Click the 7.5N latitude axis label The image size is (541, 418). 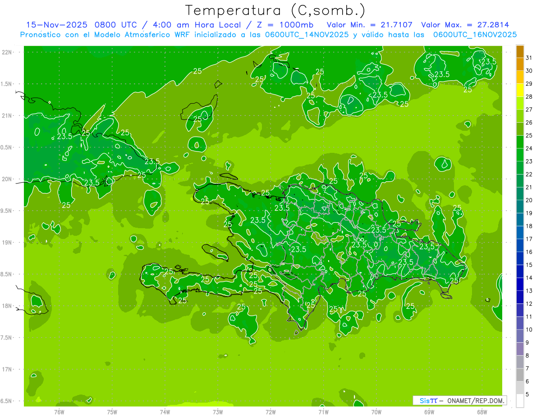[6, 338]
